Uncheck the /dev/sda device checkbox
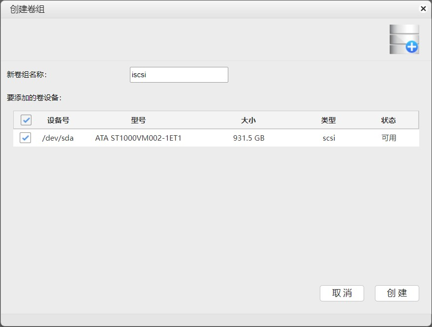This screenshot has height=327, width=432. click(x=26, y=138)
